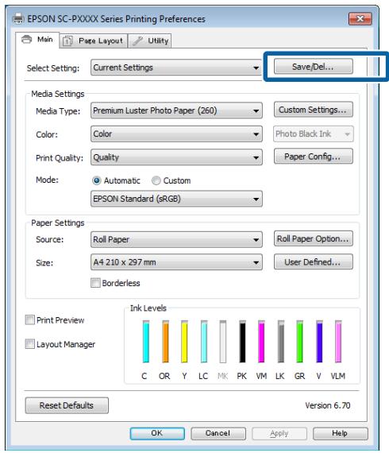The height and width of the screenshot is (453, 389).
Task: Select the Automatic mode radio button
Action: (97, 180)
